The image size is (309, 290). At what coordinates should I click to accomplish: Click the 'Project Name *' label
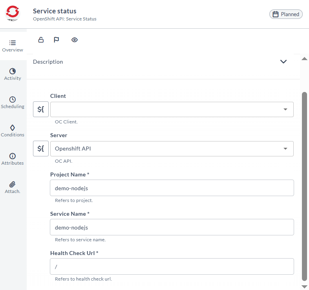click(x=70, y=174)
